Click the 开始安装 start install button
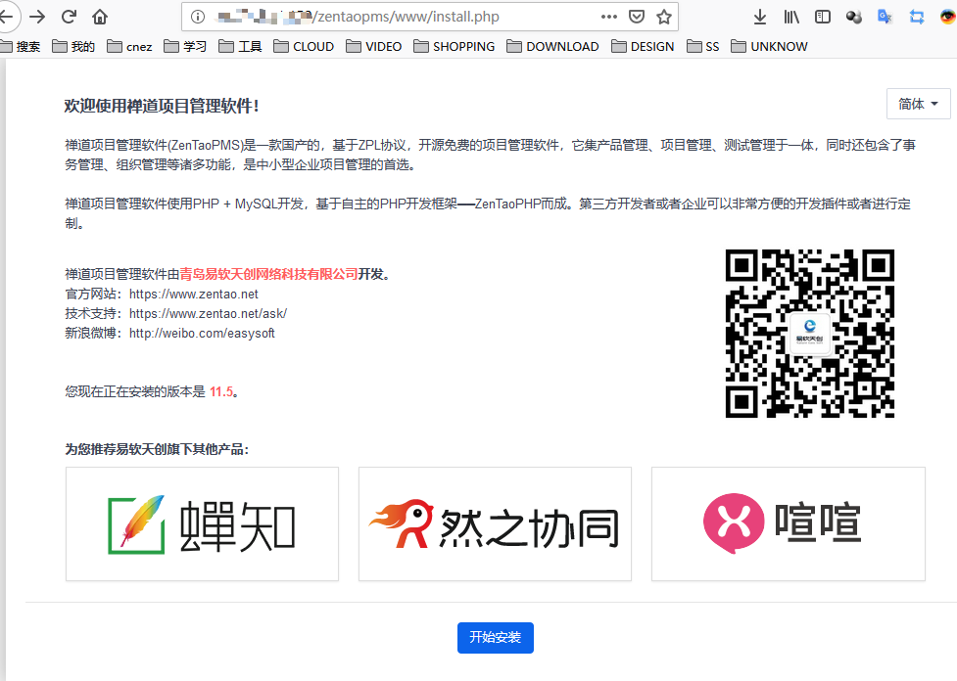The width and height of the screenshot is (957, 681). [496, 638]
